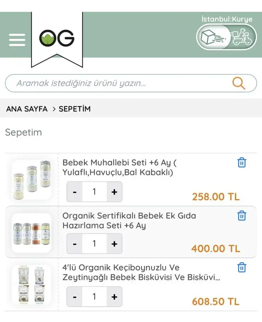Decrease quantity of Bebek Muhallebi Seti

coord(75,192)
